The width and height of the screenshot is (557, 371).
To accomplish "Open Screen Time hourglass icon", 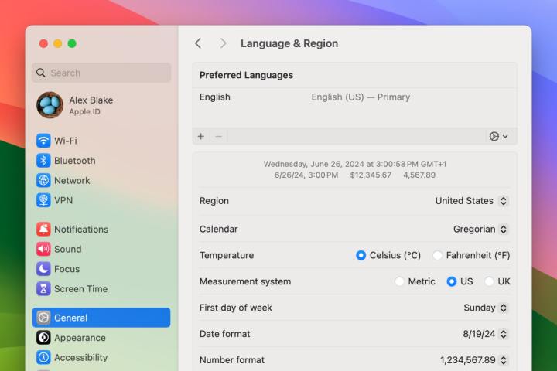I will pos(43,289).
